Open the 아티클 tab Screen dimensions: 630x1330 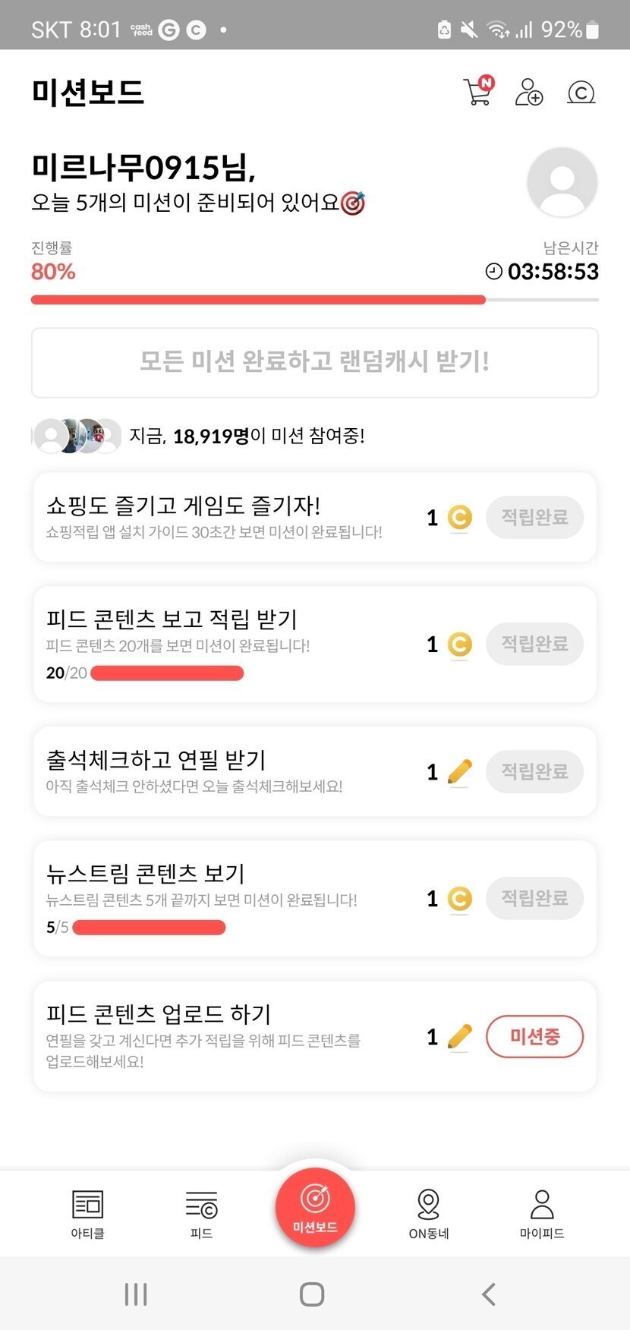(x=87, y=1213)
